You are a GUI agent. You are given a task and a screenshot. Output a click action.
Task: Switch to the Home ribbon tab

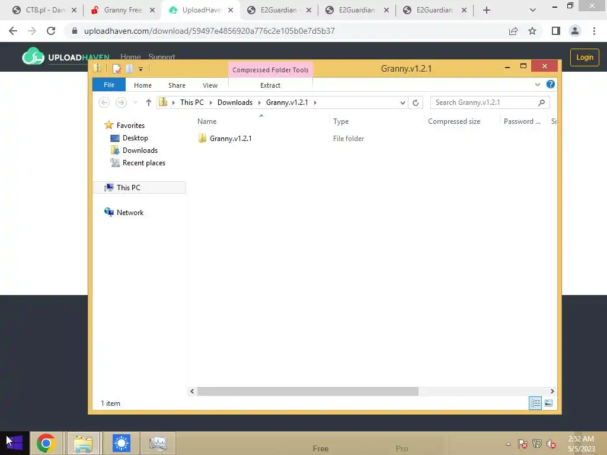[142, 85]
